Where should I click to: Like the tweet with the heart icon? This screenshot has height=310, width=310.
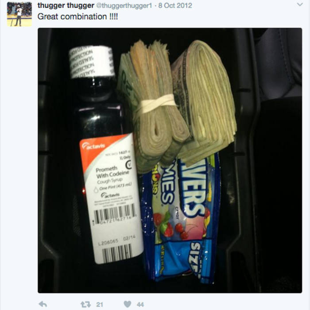[x=128, y=304]
